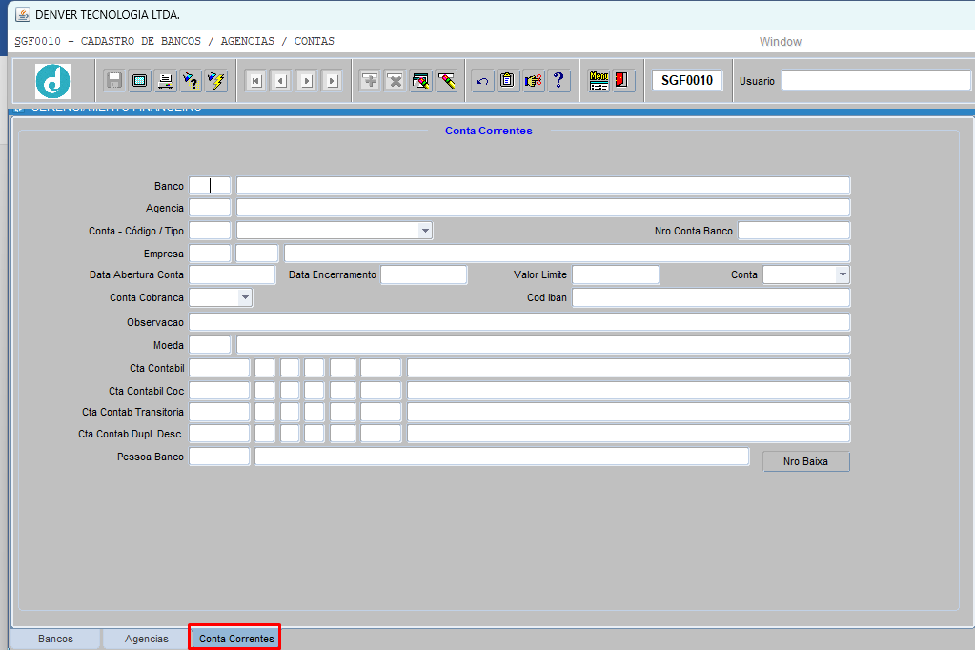Screen dimensions: 975x650
Task: Go to the first record
Action: click(x=255, y=81)
